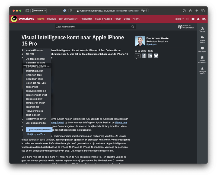Open Gevolgde topics bell in sidebar
217x176 pixels.
tap(202, 70)
